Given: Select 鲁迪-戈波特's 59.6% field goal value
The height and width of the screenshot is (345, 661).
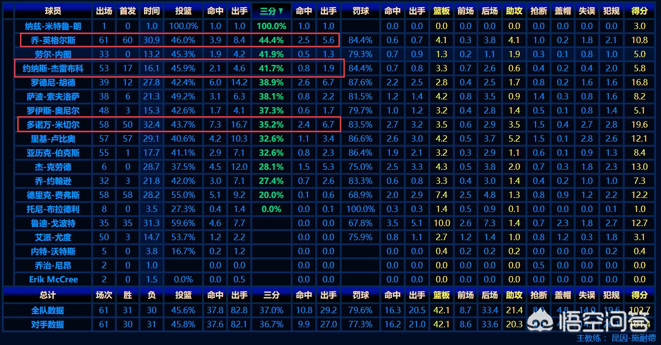Looking at the screenshot, I should [183, 223].
